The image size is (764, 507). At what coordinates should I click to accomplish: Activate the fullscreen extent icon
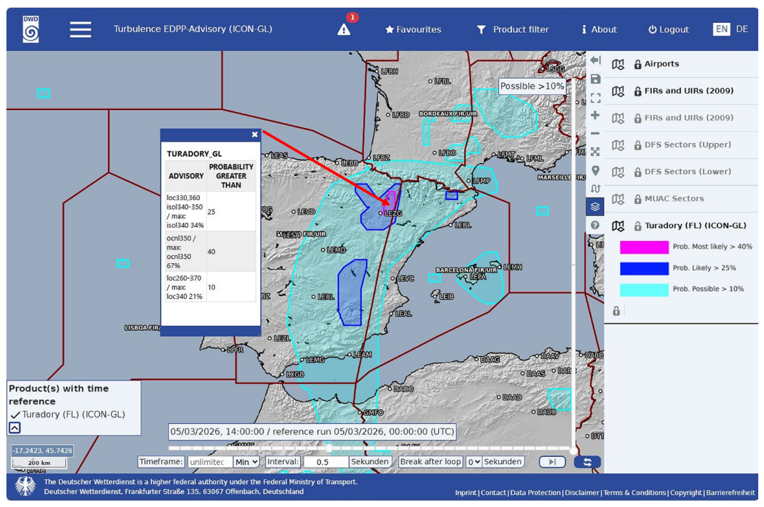click(595, 97)
